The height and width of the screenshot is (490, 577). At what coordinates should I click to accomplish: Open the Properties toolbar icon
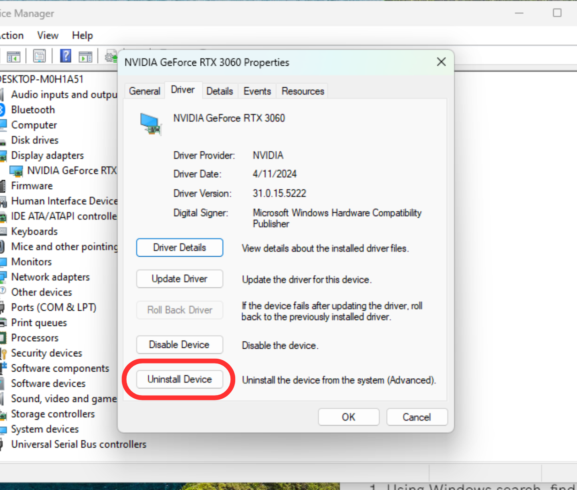coord(39,56)
